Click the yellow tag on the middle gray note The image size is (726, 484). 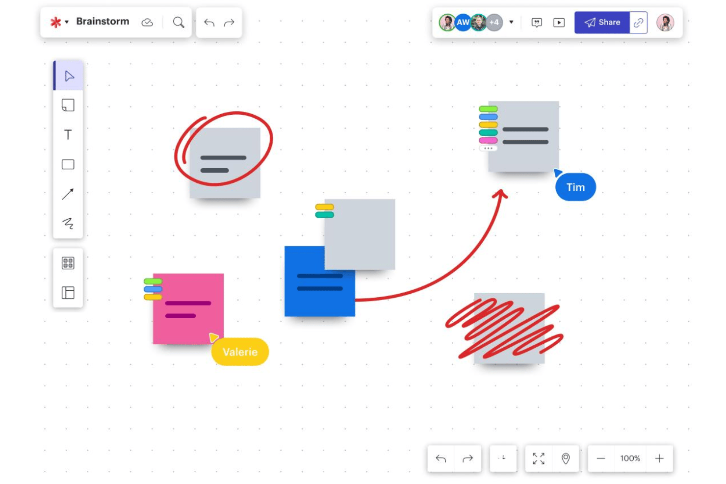324,207
